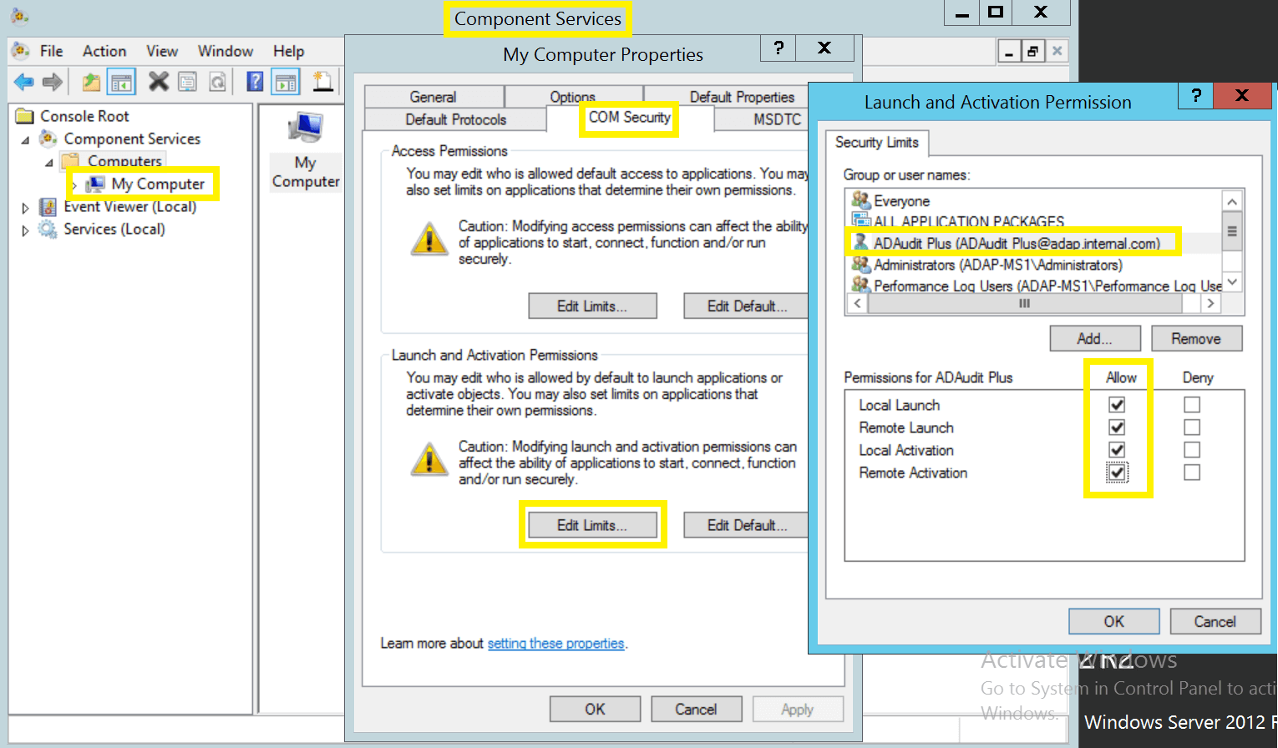Click the Delete (X) icon in the toolbar
1278x748 pixels.
[x=159, y=81]
